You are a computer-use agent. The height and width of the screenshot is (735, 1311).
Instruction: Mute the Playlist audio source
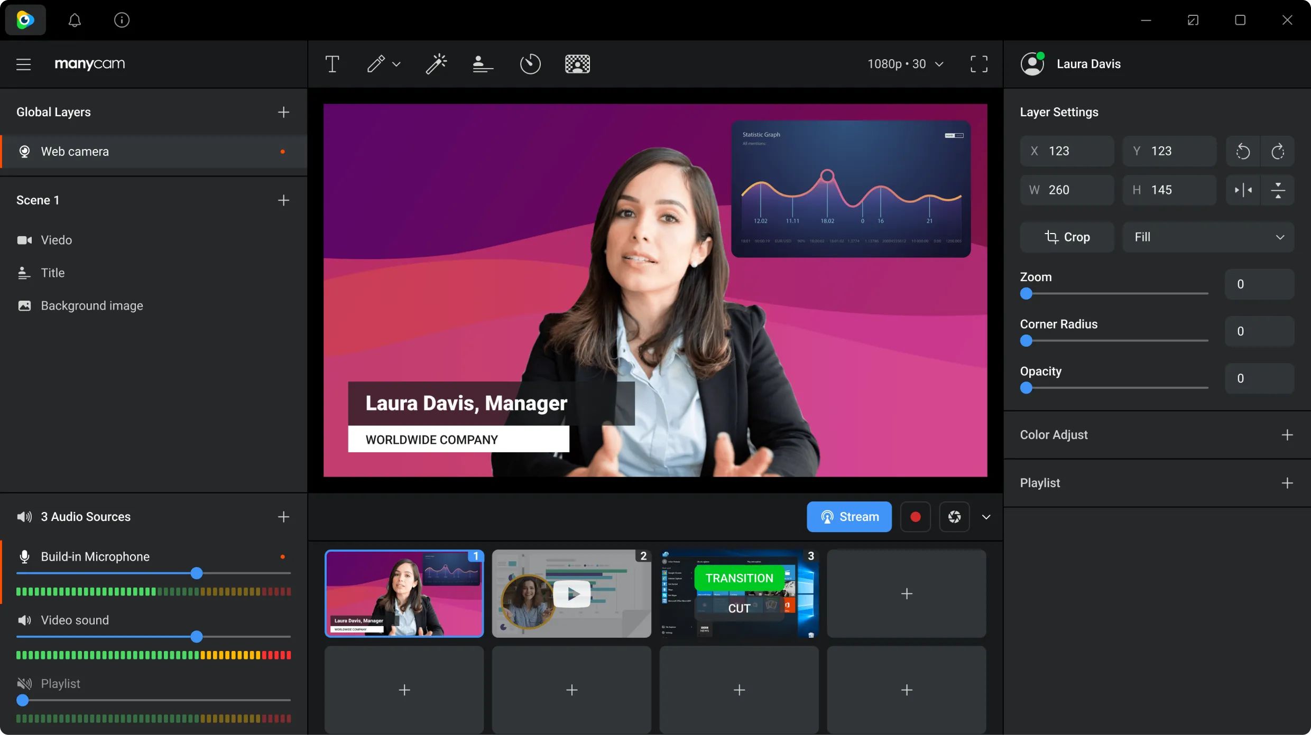pos(24,682)
